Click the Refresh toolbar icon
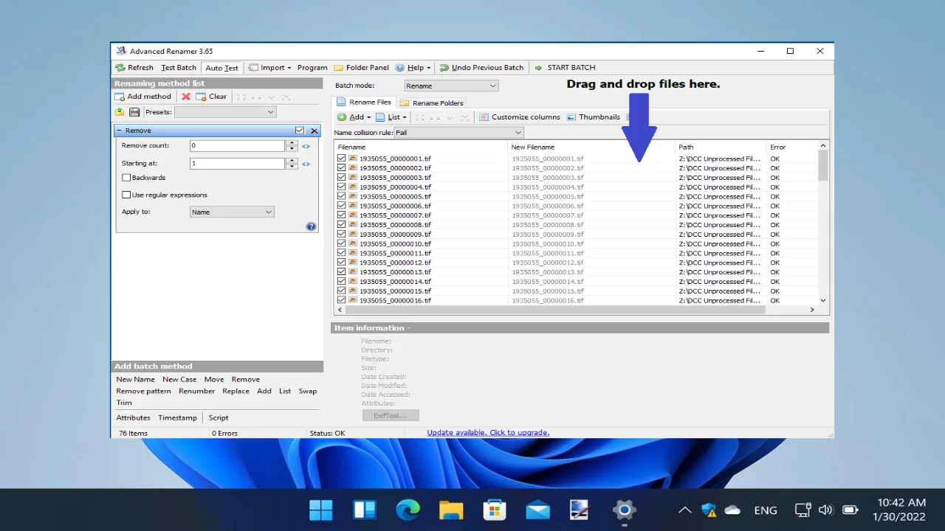 coord(120,67)
